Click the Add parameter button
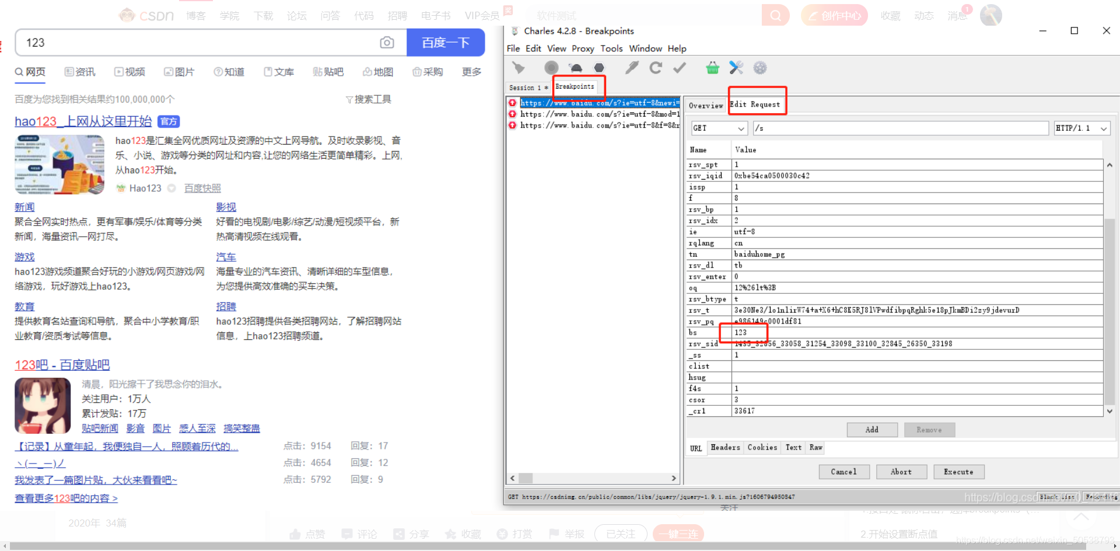The height and width of the screenshot is (551, 1120). click(x=872, y=430)
